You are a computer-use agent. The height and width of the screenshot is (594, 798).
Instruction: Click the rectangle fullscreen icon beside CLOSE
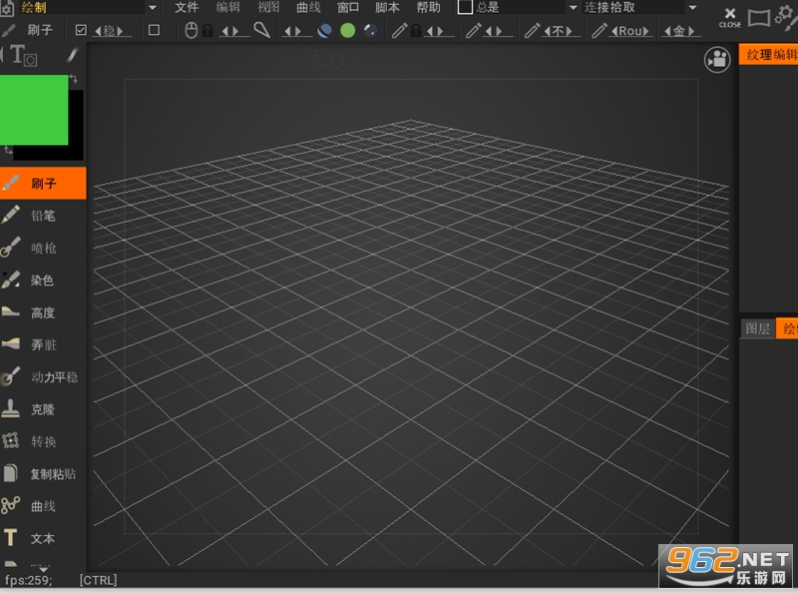[x=758, y=18]
